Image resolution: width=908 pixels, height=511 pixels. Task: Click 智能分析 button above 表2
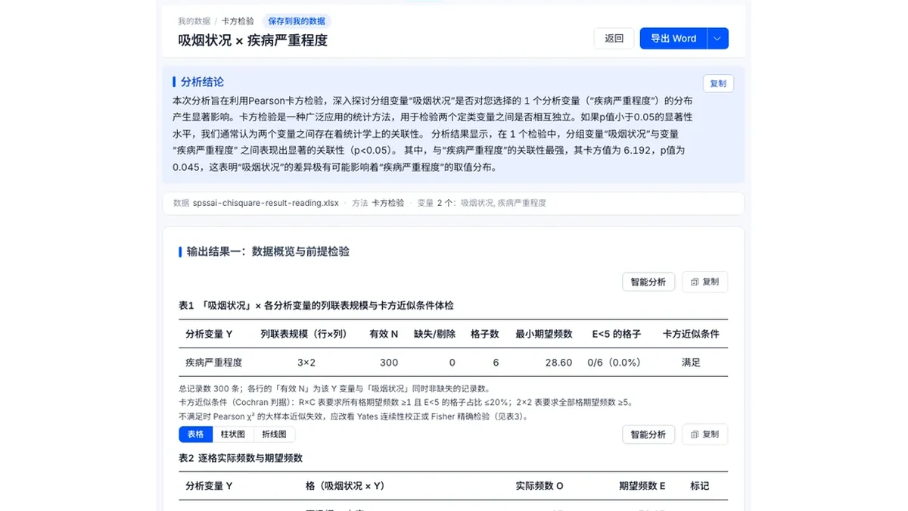[x=648, y=435]
